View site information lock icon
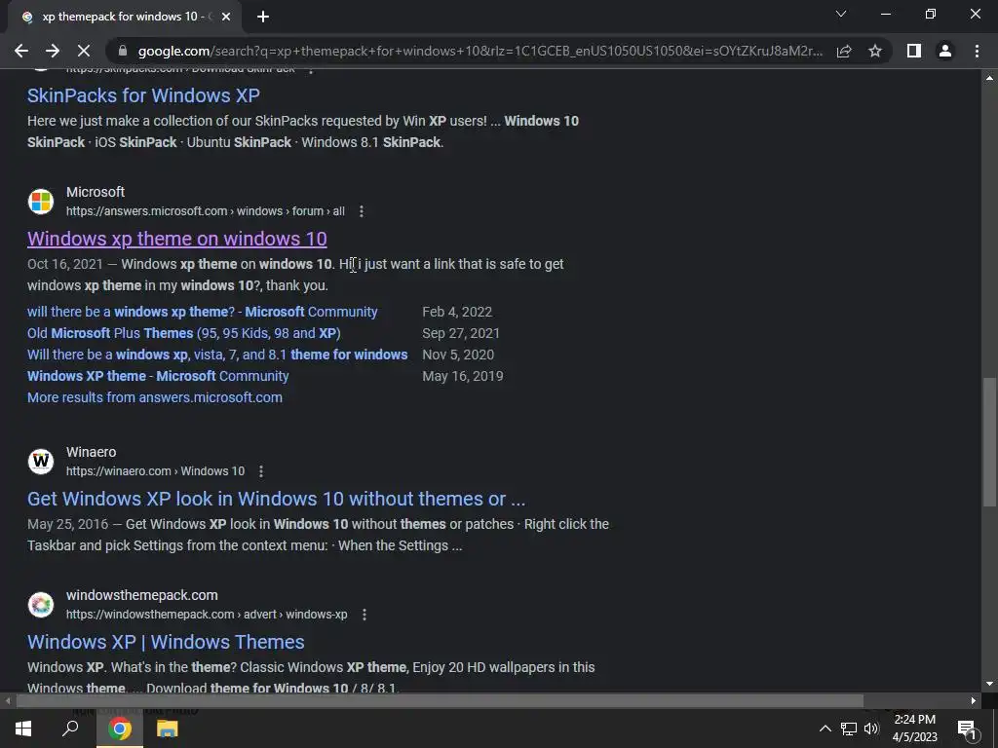 tap(124, 51)
